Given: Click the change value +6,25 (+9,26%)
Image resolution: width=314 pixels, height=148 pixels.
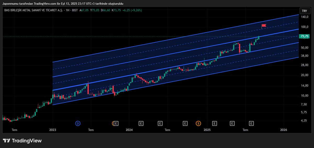Looking at the screenshot, I should [132, 10].
